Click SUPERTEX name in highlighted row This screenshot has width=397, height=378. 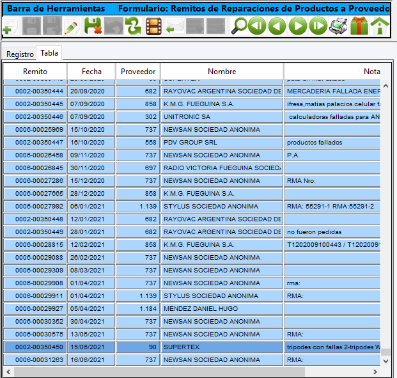point(222,347)
